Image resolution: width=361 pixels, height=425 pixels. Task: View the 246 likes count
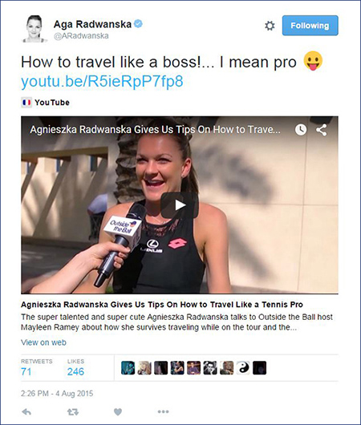(x=75, y=371)
